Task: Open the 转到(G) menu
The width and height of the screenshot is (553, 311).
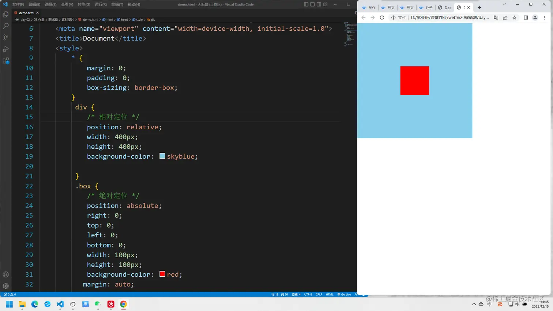Action: [84, 4]
